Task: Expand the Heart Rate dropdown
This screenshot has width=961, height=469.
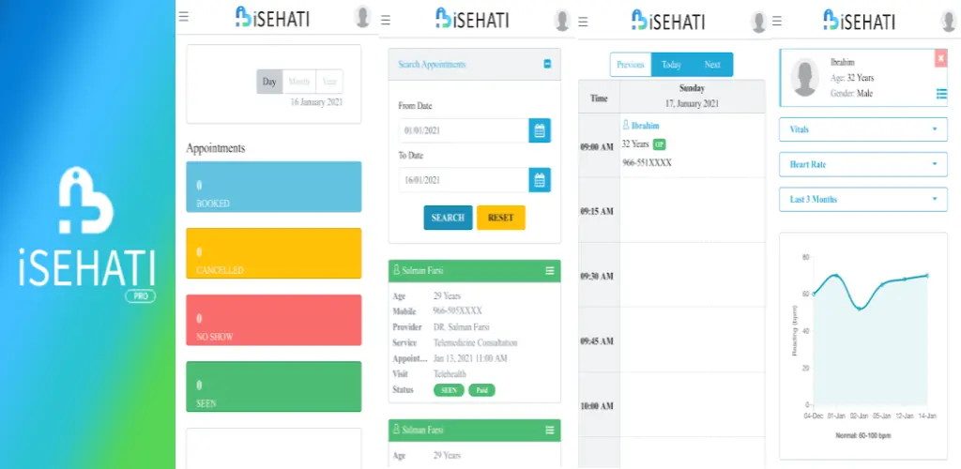Action: pyautogui.click(x=863, y=165)
